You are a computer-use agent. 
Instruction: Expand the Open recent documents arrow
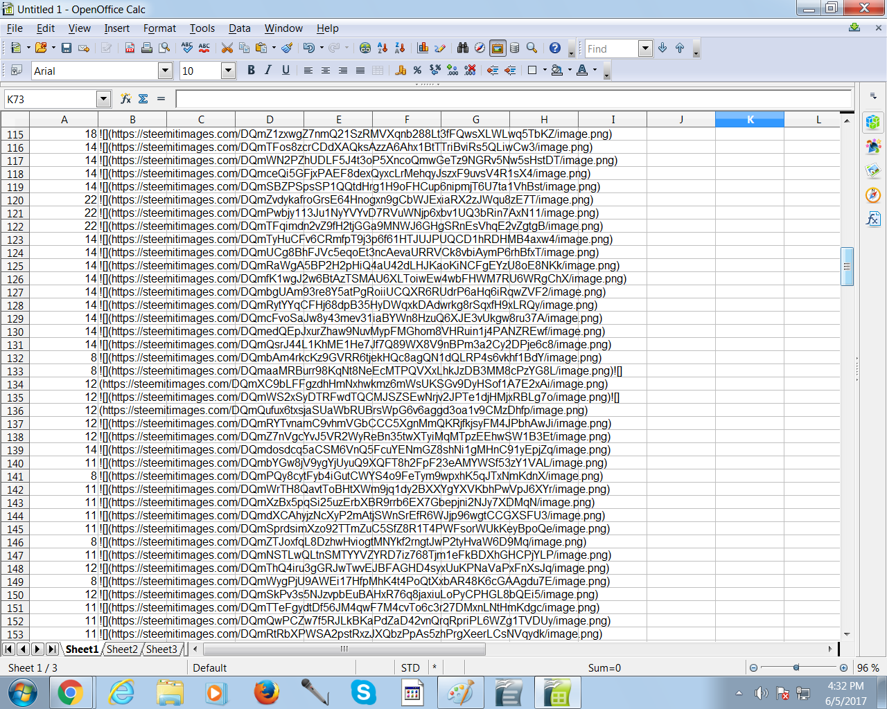tap(53, 48)
